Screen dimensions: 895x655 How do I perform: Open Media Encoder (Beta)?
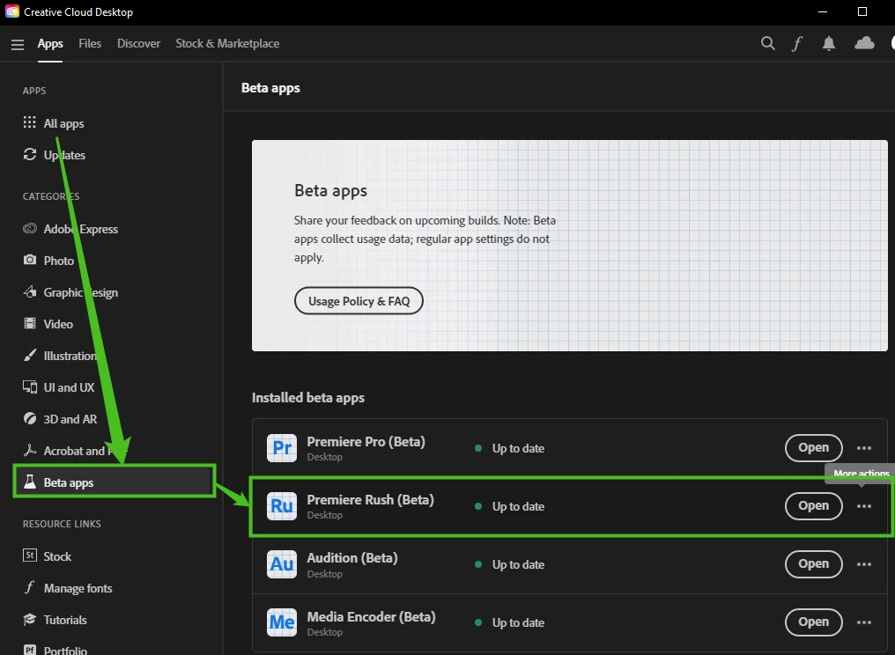click(x=813, y=622)
